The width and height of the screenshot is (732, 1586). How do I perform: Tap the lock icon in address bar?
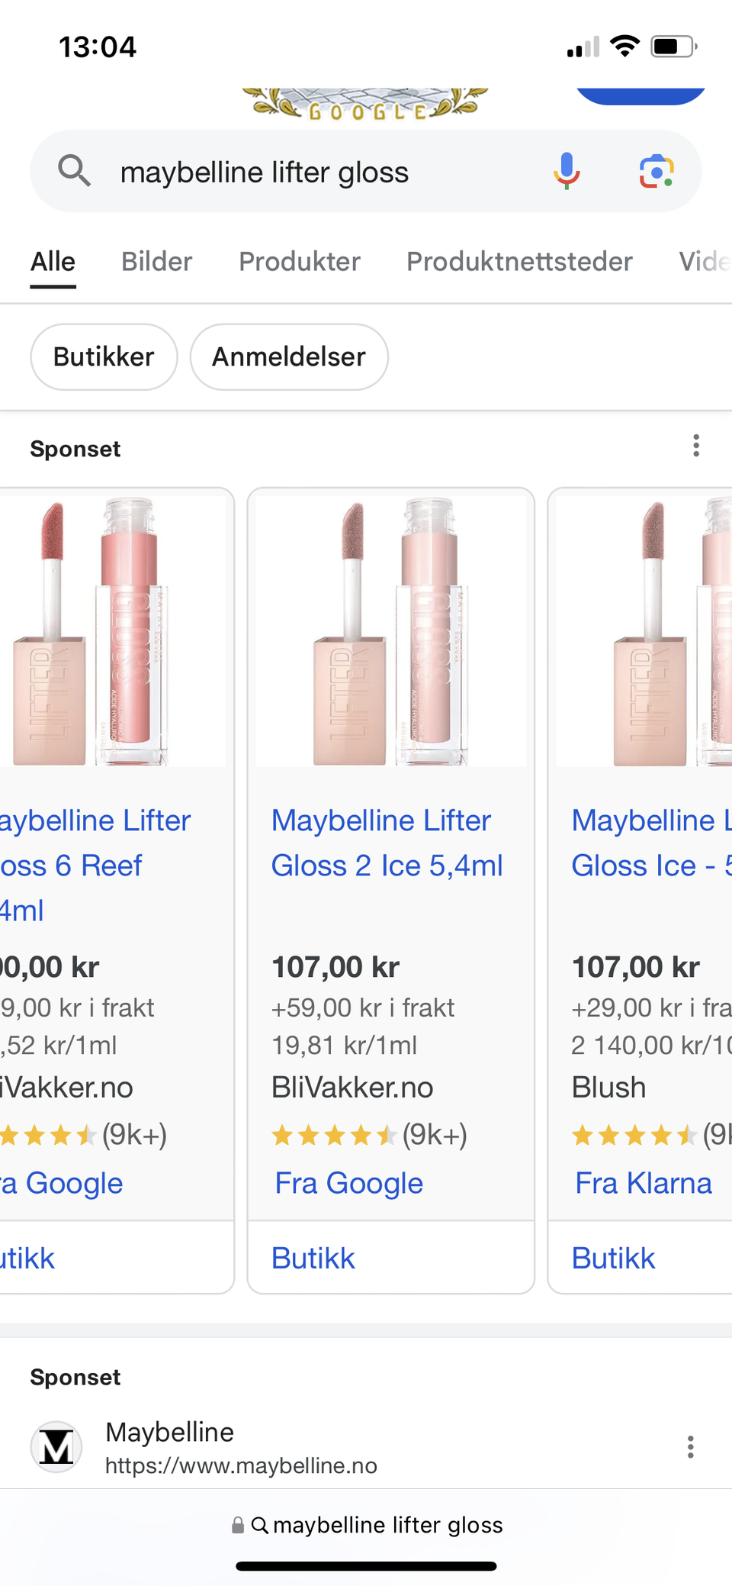pyautogui.click(x=238, y=1525)
